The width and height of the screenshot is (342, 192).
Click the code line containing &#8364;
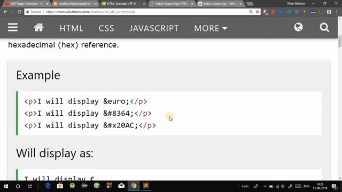point(88,114)
